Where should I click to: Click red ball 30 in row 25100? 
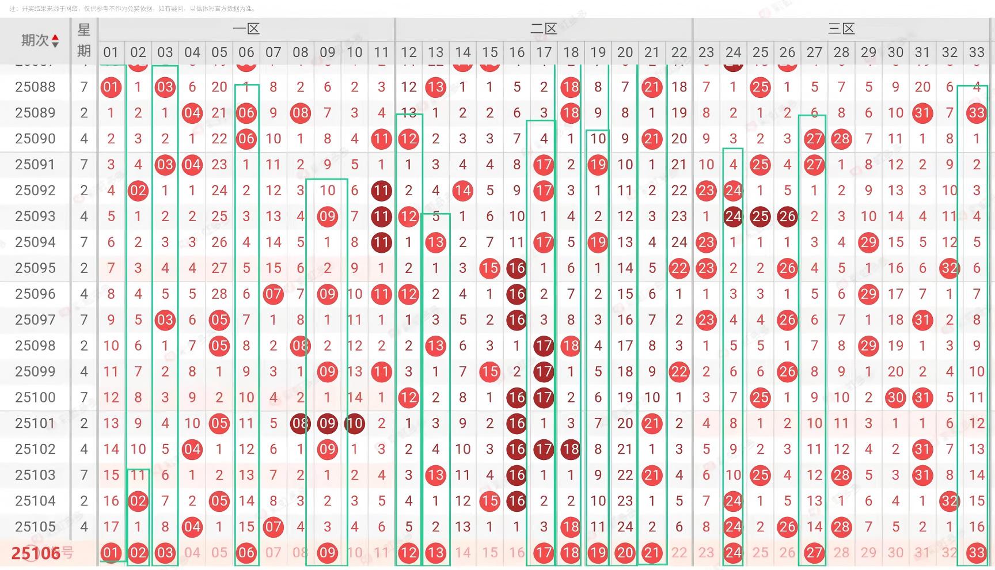(x=895, y=398)
